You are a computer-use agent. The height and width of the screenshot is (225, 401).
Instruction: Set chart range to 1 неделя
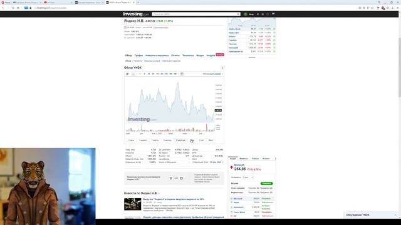(x=143, y=140)
